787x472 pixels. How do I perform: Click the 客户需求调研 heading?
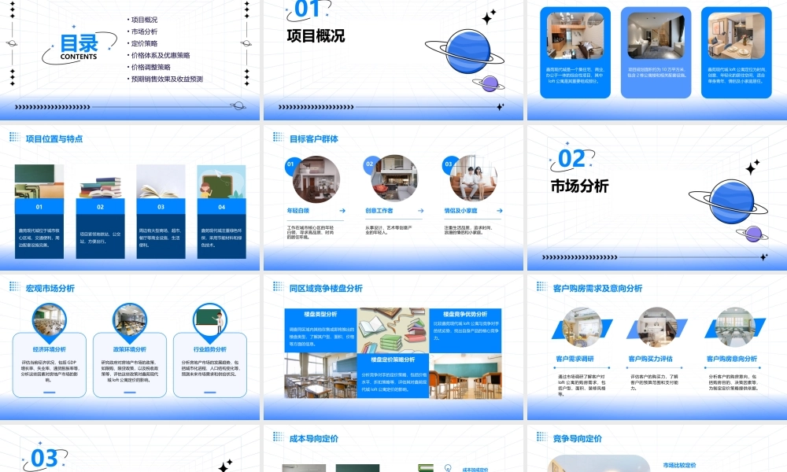point(575,359)
